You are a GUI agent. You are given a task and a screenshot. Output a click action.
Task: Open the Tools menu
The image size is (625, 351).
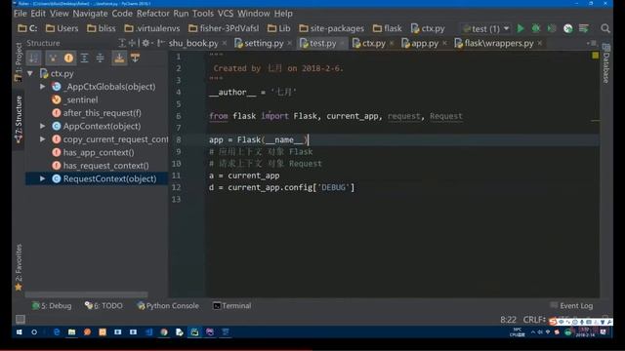203,13
